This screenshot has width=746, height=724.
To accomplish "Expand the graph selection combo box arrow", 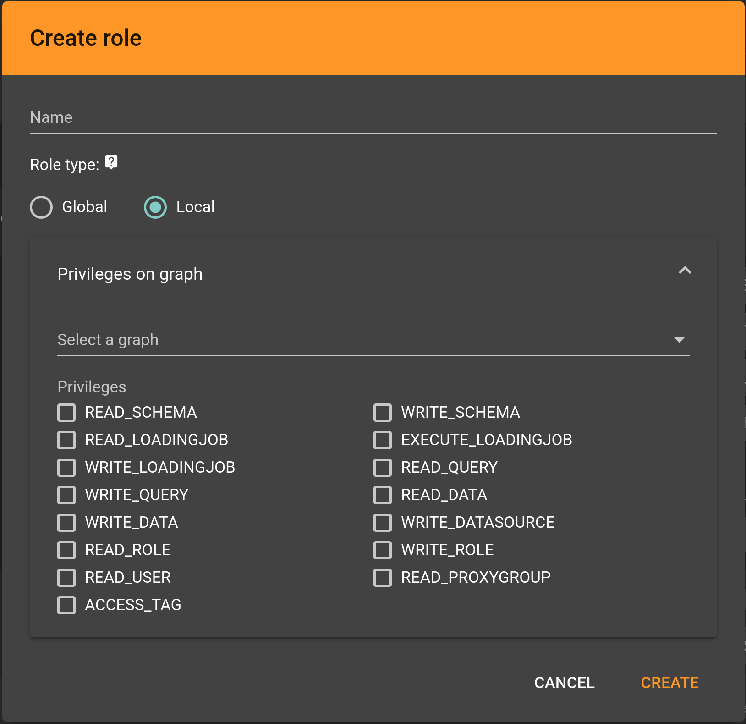I will [680, 340].
